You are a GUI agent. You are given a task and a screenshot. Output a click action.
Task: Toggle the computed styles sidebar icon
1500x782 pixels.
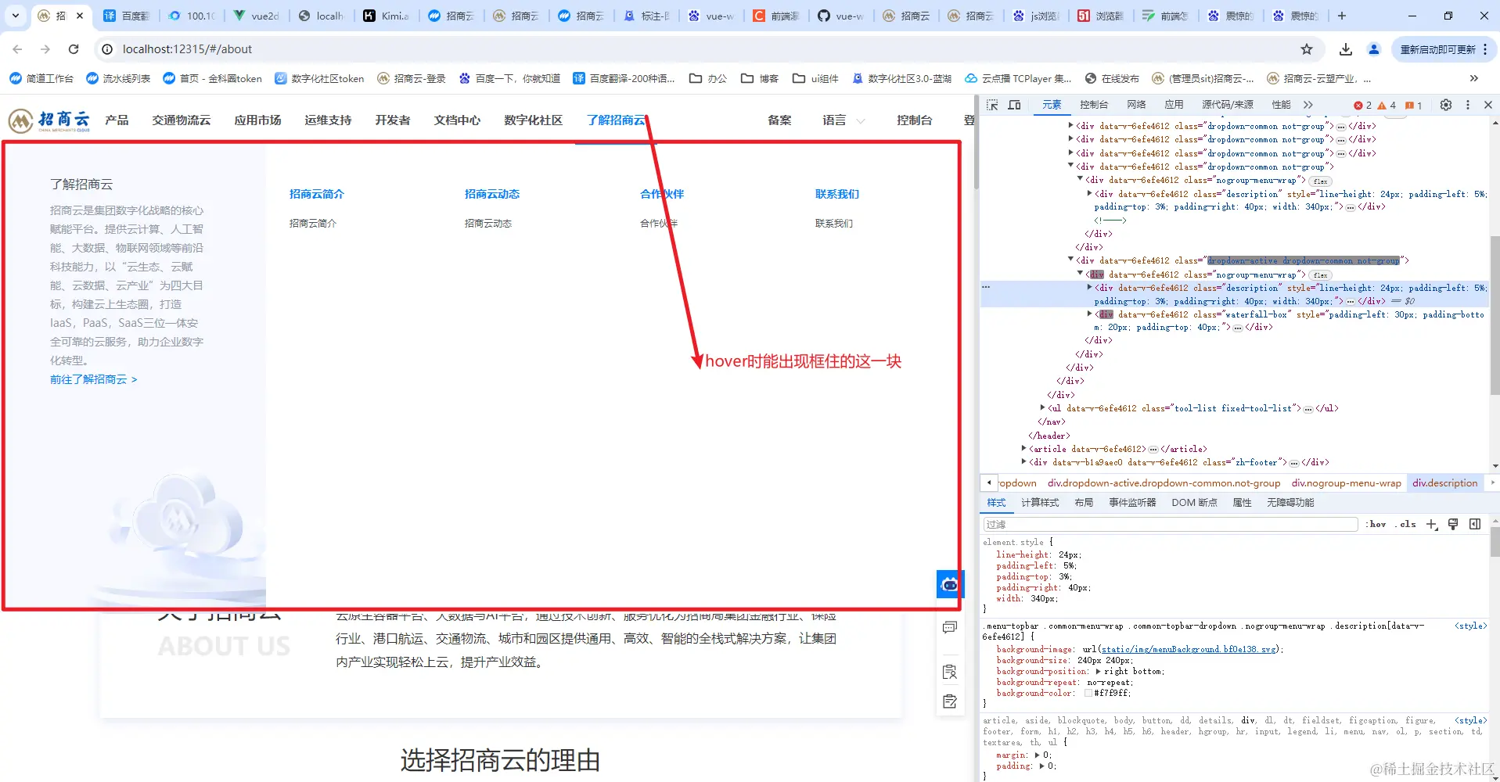[x=1475, y=525]
